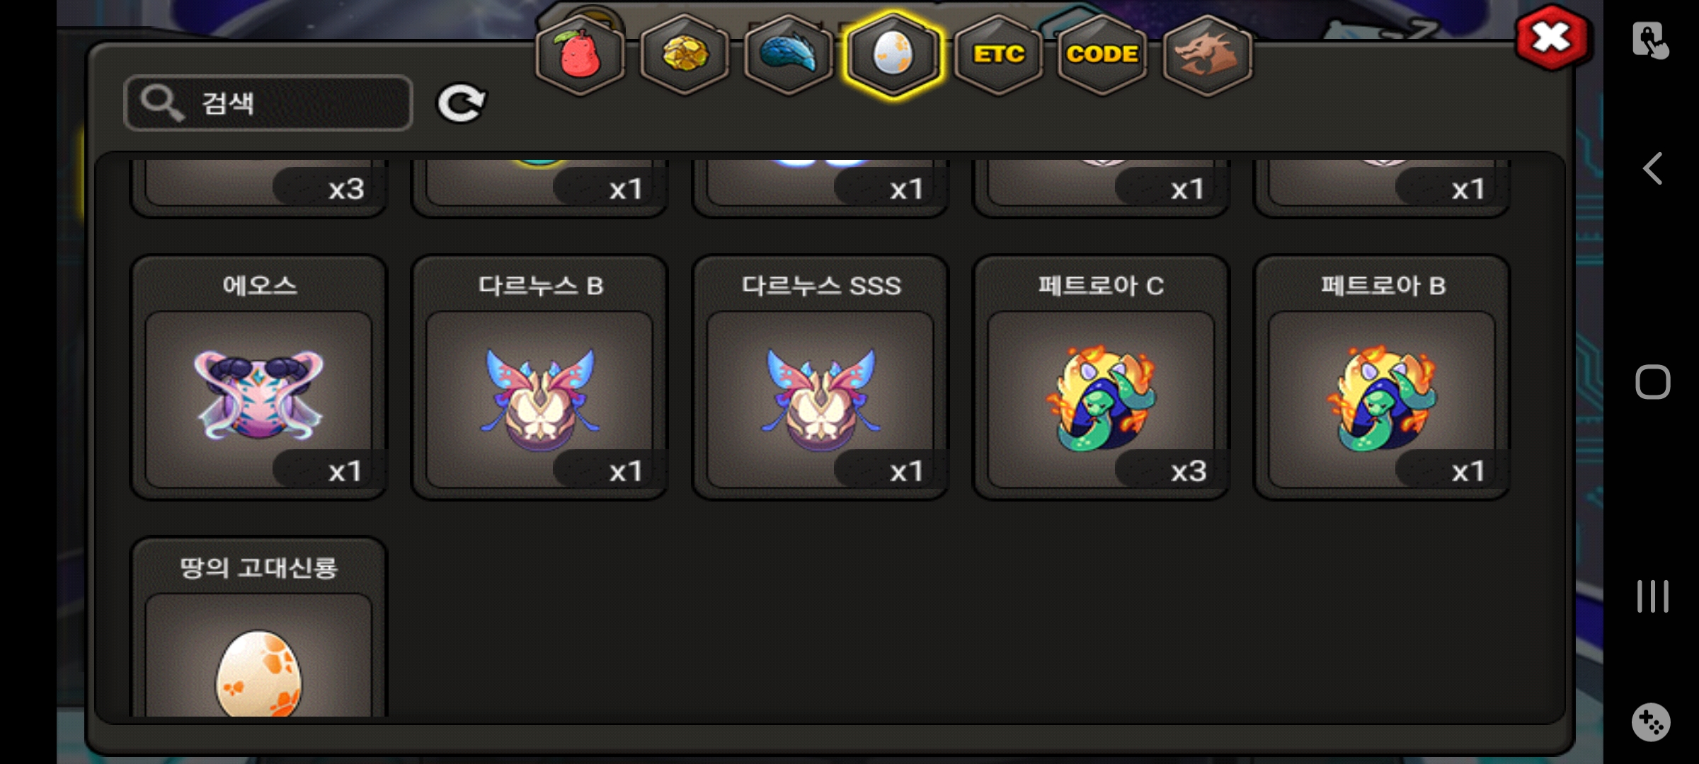The image size is (1699, 764).
Task: Open the blue dragon scale tab
Action: 789,55
